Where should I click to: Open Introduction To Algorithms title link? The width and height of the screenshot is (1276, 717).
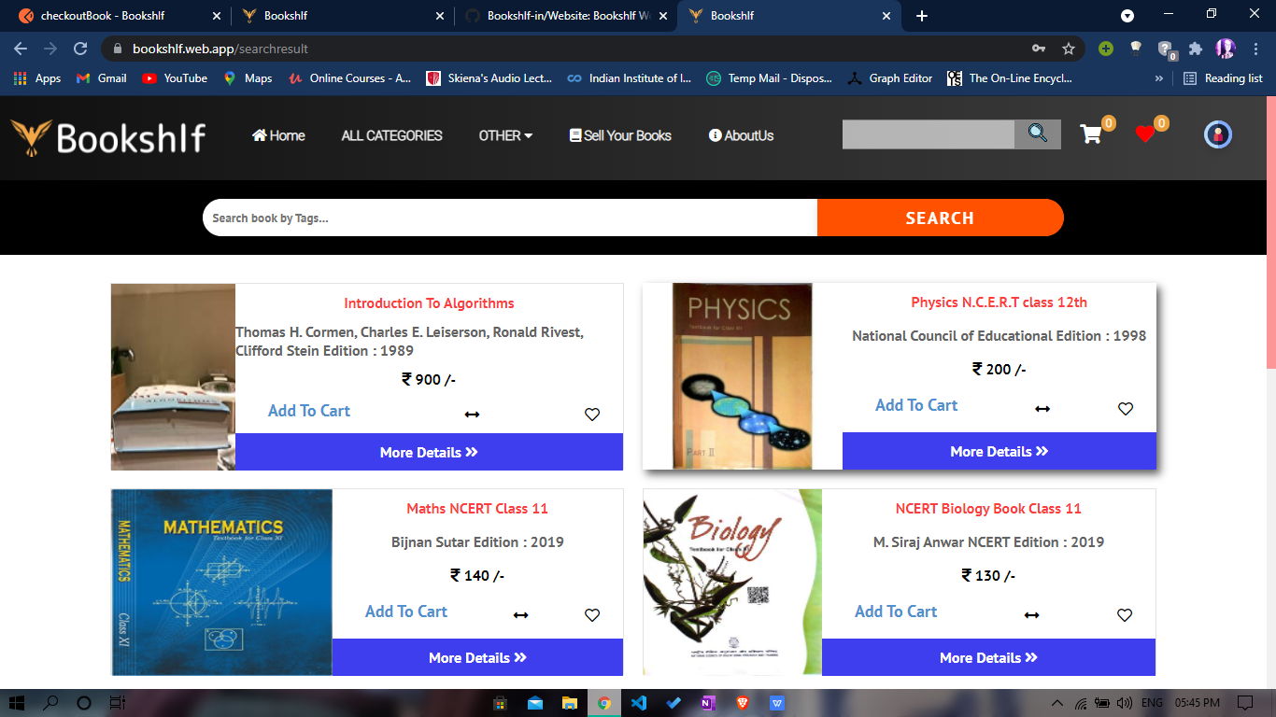(x=429, y=303)
